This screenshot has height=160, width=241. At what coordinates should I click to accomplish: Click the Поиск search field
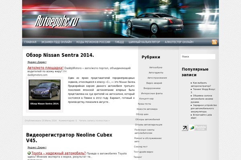(198, 57)
